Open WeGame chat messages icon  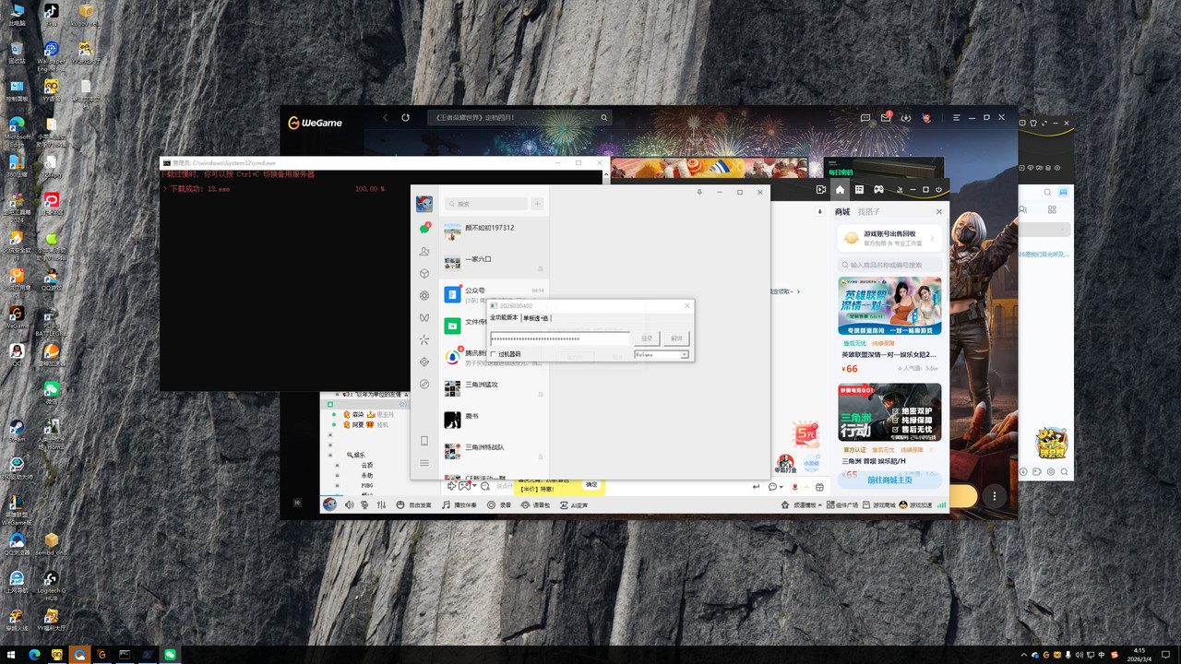click(865, 118)
